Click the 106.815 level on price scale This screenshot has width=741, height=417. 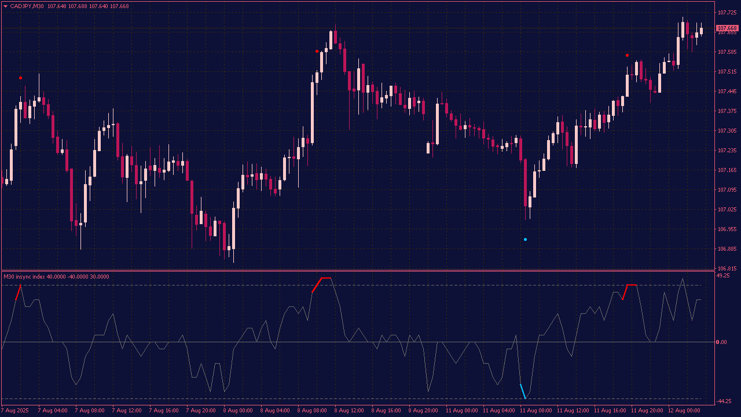(726, 269)
